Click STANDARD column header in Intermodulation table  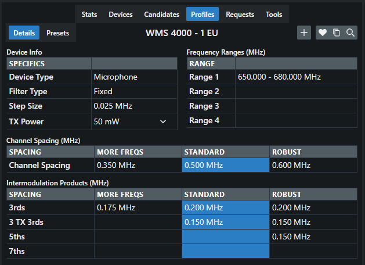[226, 194]
